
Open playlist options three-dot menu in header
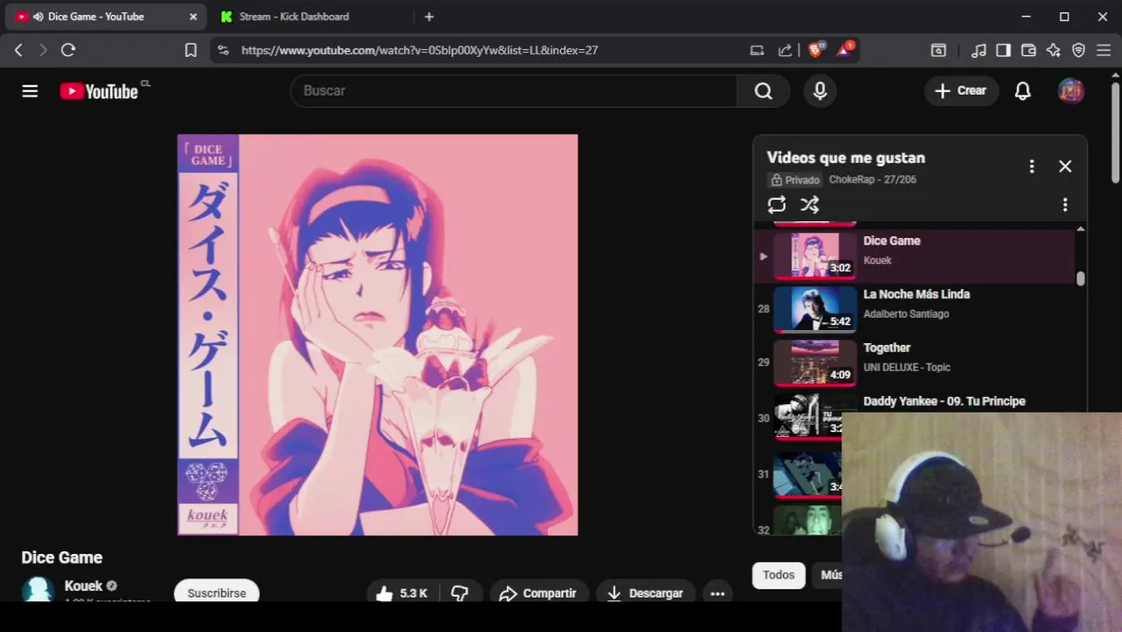[1032, 166]
